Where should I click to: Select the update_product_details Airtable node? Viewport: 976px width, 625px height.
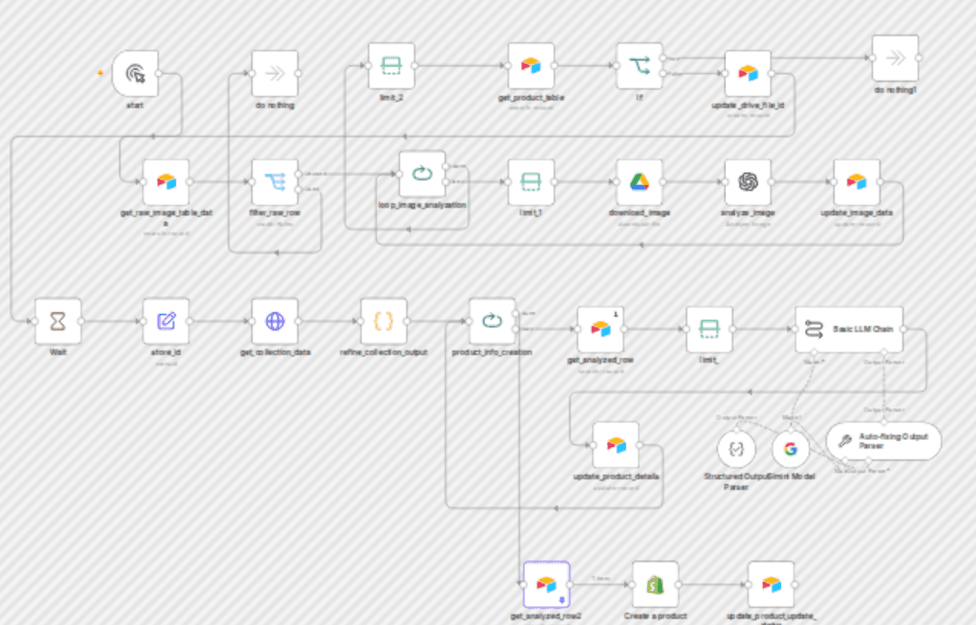[616, 446]
